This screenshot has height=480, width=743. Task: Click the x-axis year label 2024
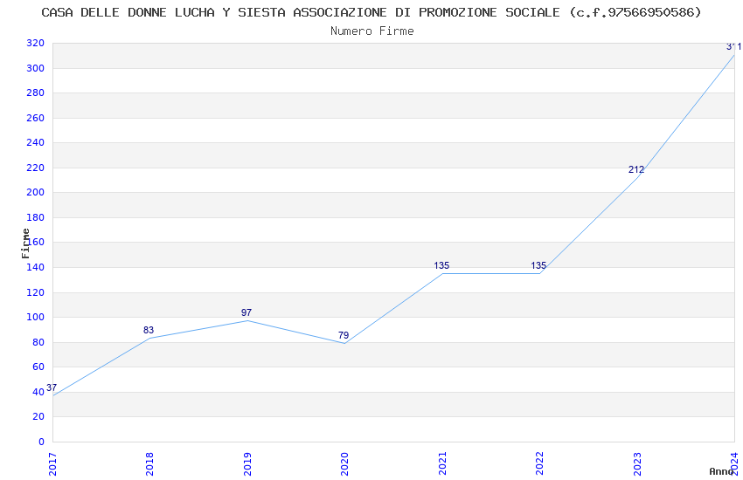pyautogui.click(x=734, y=464)
